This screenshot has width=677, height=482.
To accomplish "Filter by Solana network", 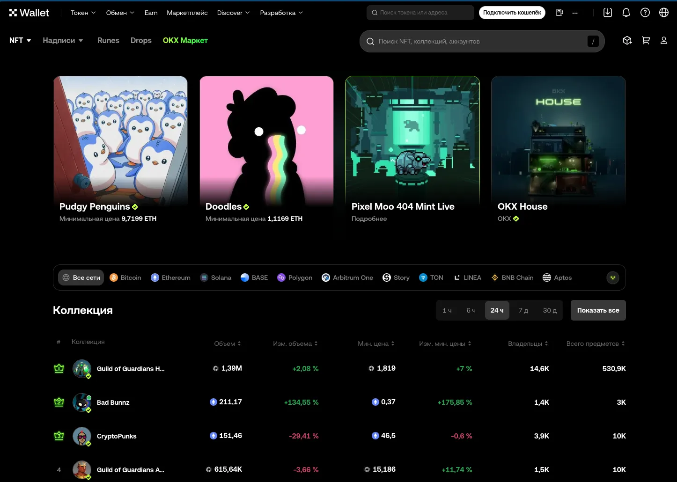I will point(216,278).
